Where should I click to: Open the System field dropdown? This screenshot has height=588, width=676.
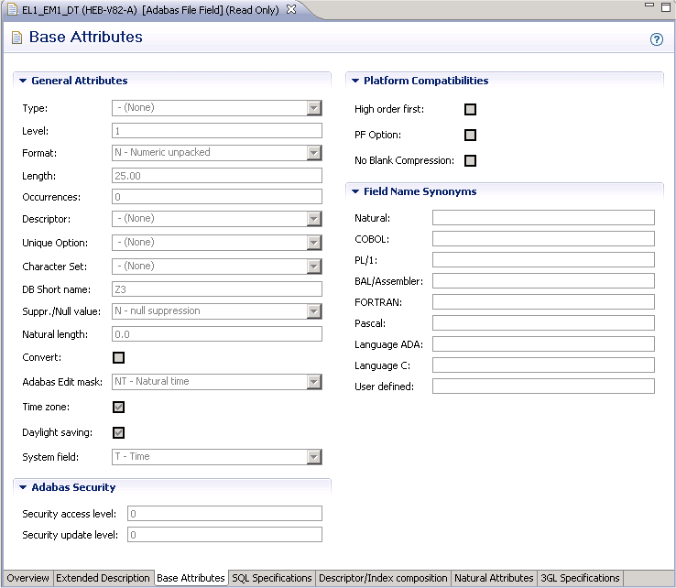(x=314, y=457)
